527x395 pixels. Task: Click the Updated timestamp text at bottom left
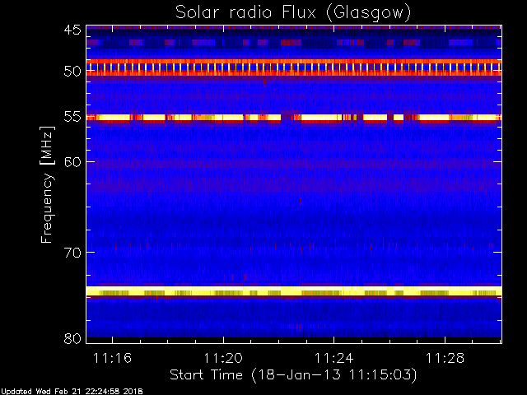72,392
